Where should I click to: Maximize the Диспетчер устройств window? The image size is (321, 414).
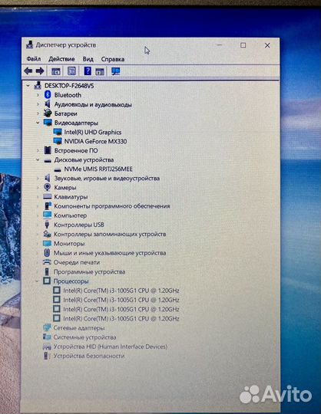pyautogui.click(x=243, y=45)
